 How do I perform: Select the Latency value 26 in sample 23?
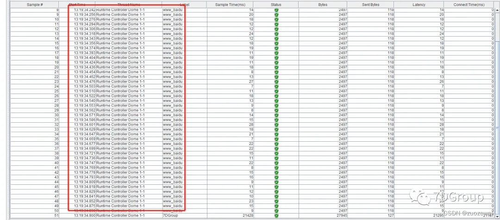coord(441,82)
